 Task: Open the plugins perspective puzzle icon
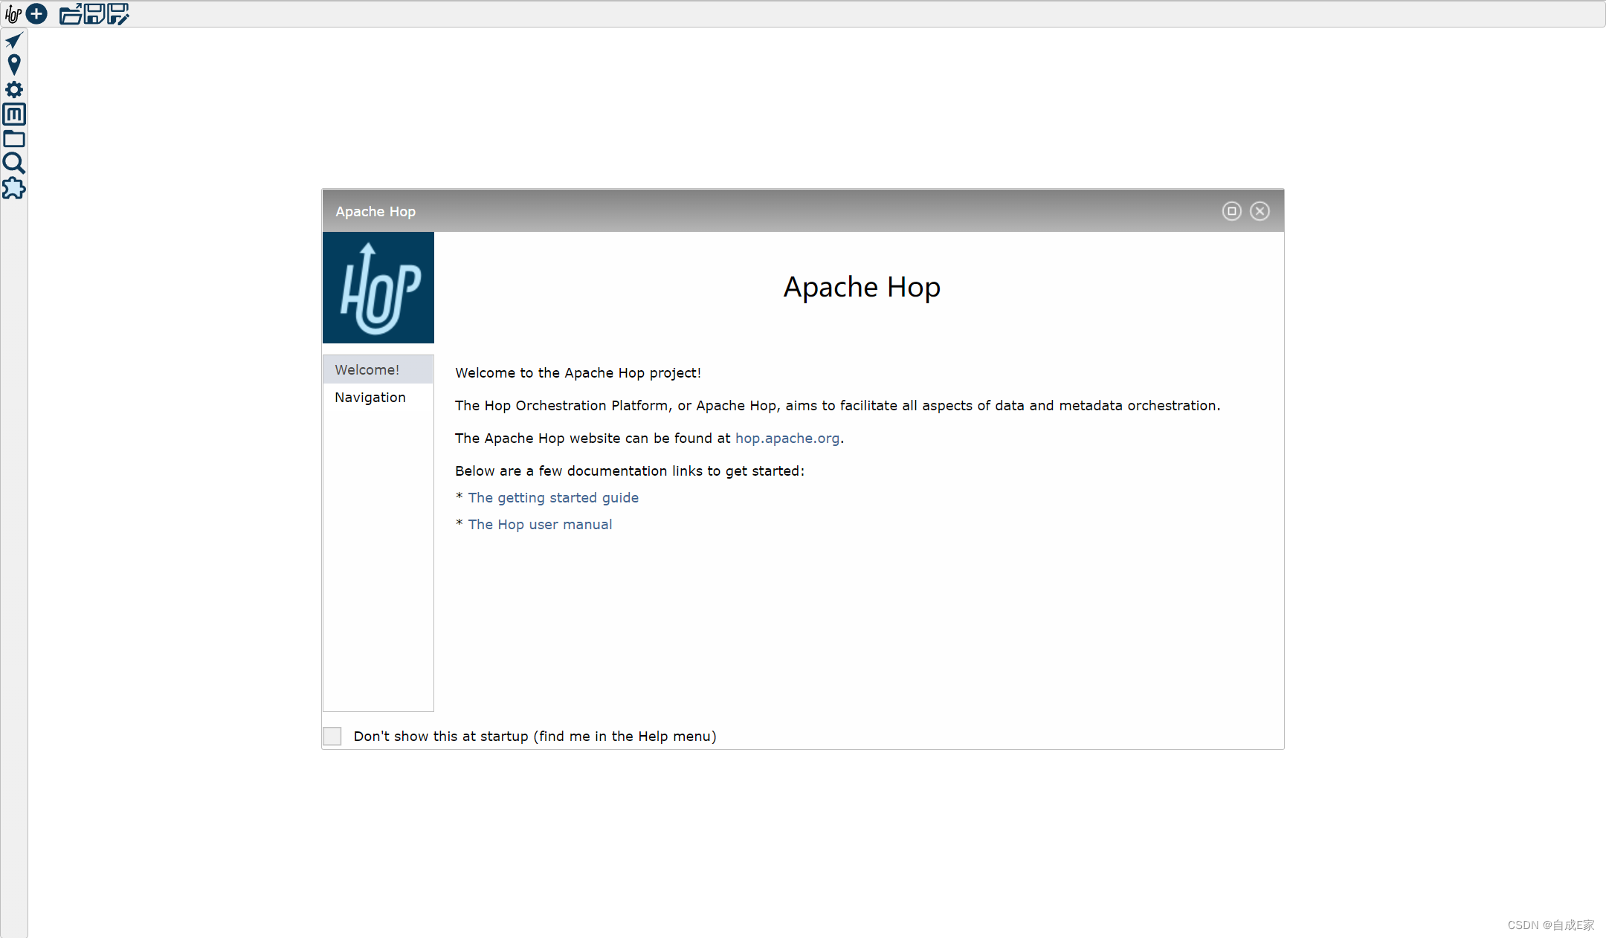click(13, 188)
